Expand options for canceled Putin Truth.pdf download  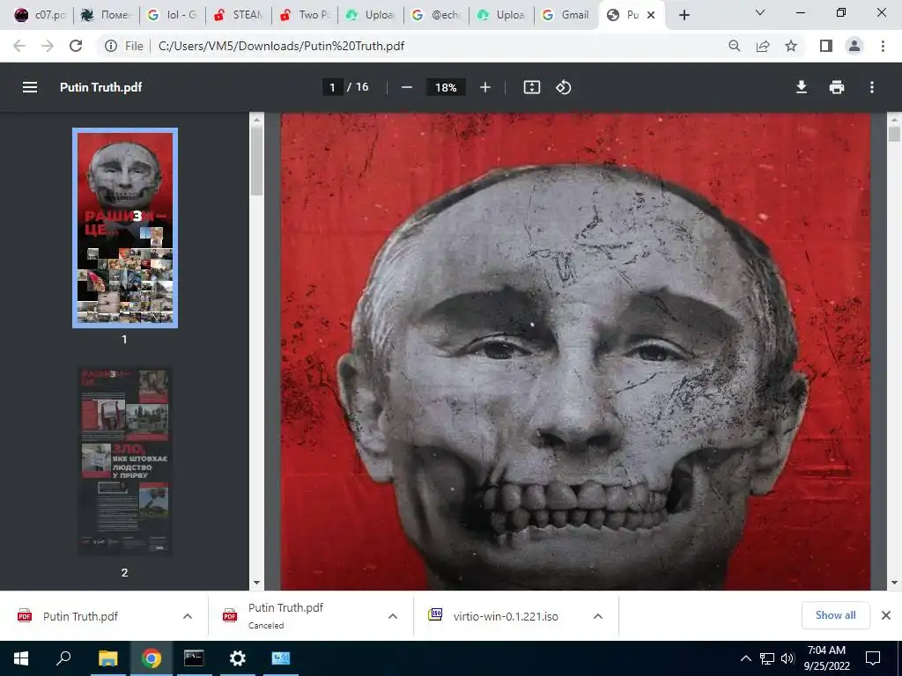tap(393, 616)
